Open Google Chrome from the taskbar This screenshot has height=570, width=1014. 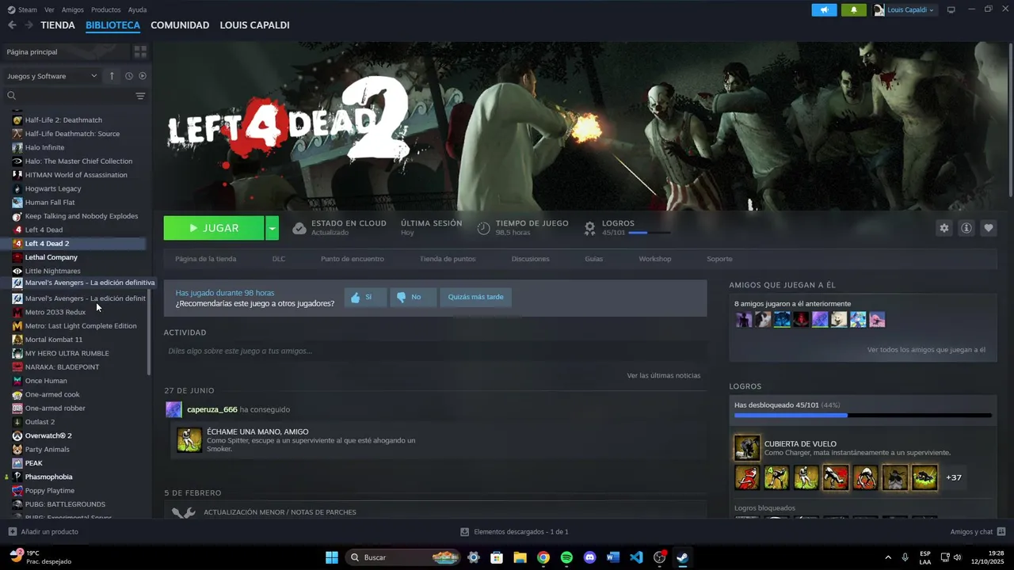[543, 557]
